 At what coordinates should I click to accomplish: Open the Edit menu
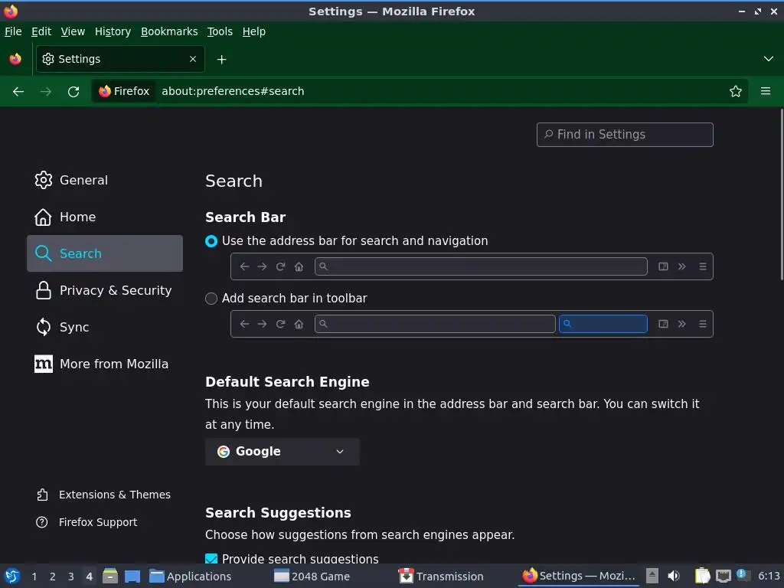click(41, 31)
